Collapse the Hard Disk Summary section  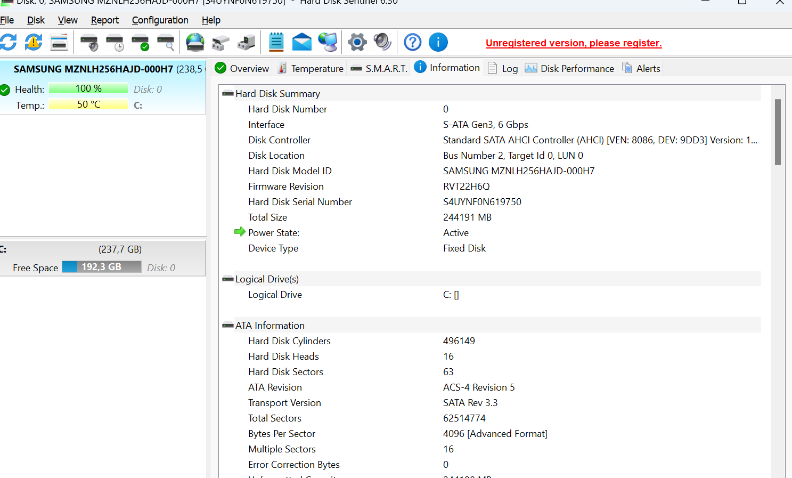click(228, 94)
